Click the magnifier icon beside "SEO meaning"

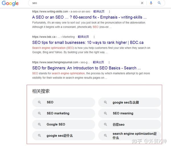105,113
